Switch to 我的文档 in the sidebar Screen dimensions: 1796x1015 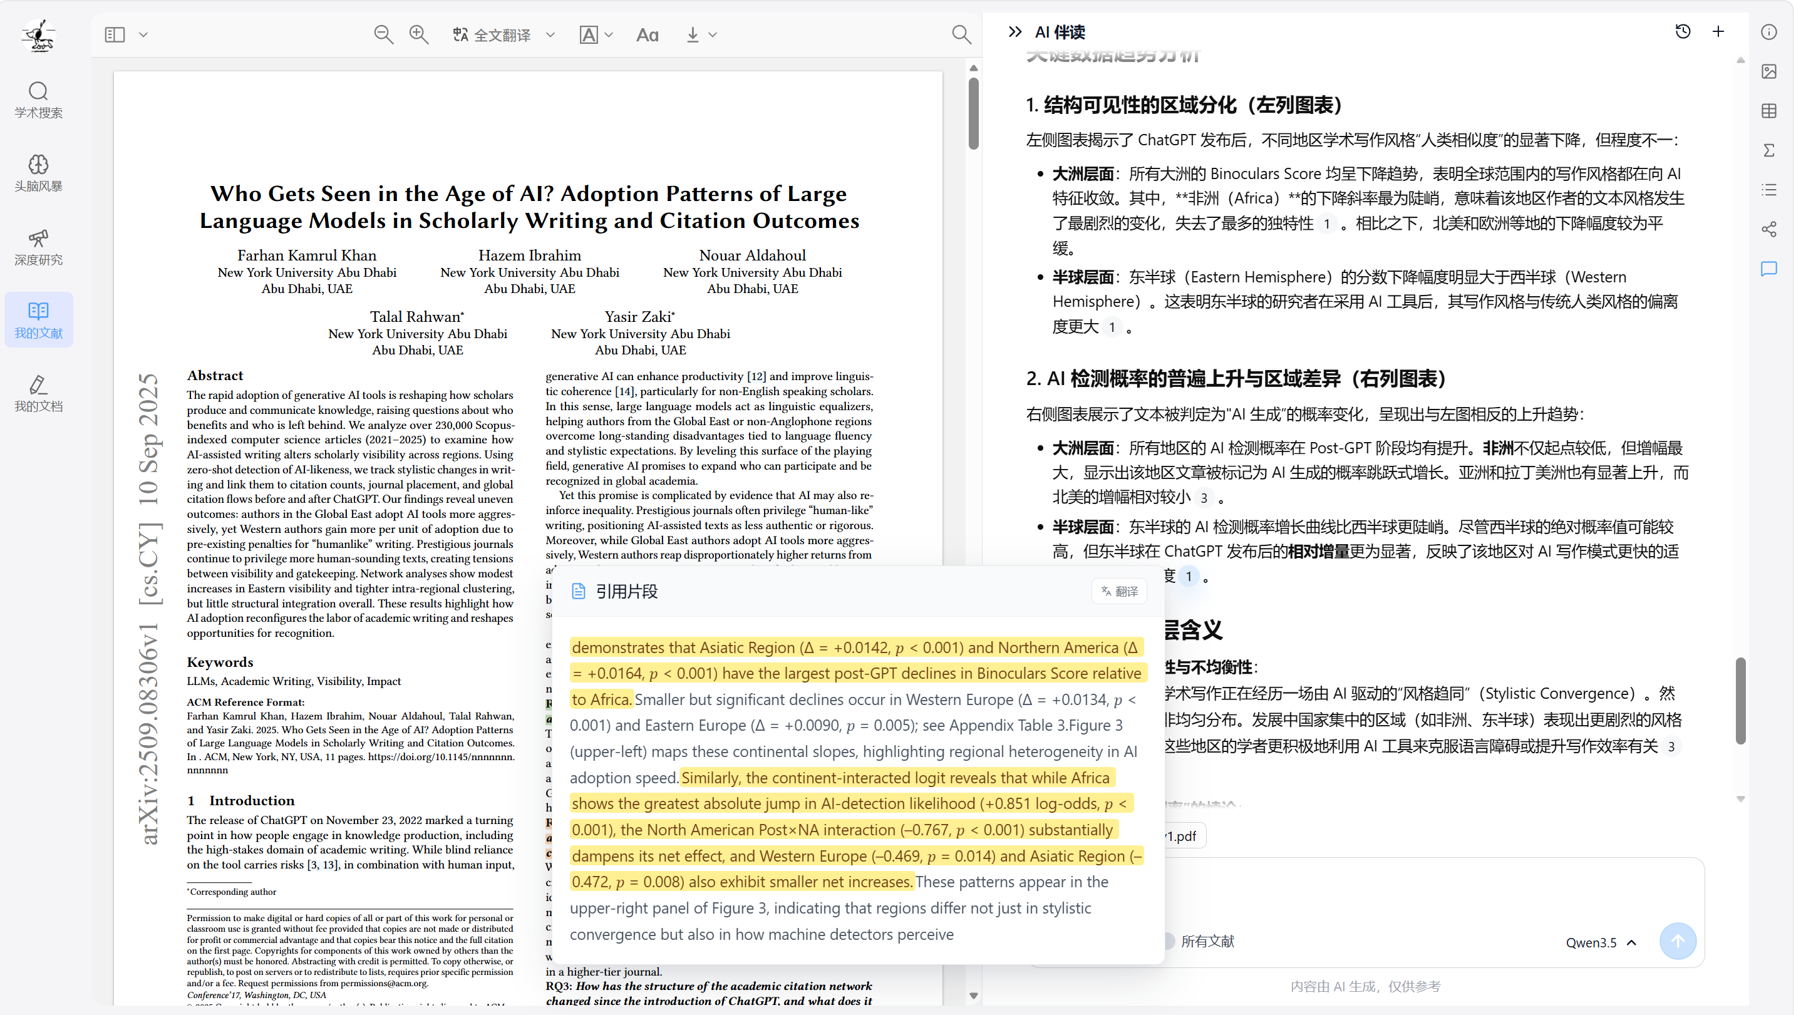(x=38, y=394)
